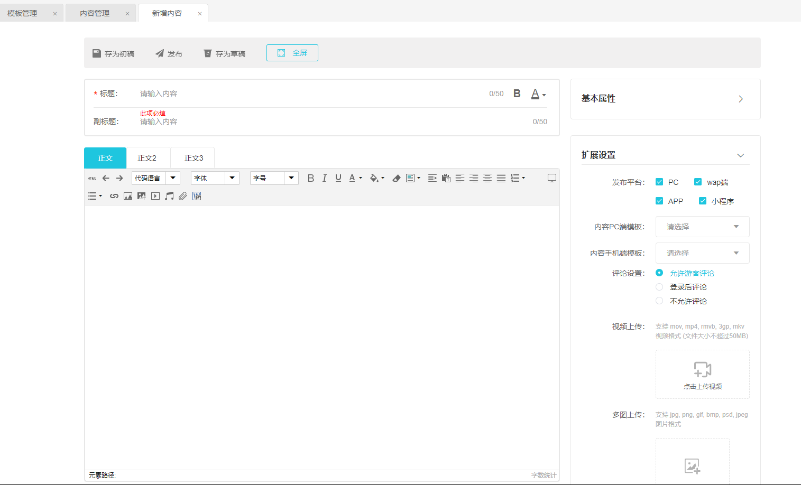801x485 pixels.
Task: Click the 发布 publish button
Action: point(169,54)
